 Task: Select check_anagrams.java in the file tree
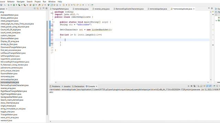[9, 21]
